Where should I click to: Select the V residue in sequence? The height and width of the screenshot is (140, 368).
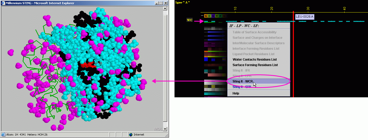217,16
